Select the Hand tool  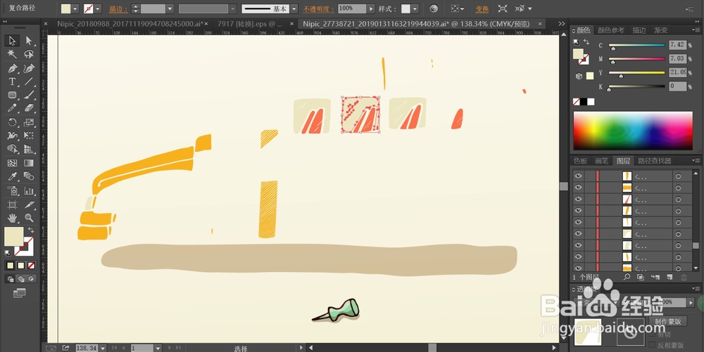coord(12,218)
